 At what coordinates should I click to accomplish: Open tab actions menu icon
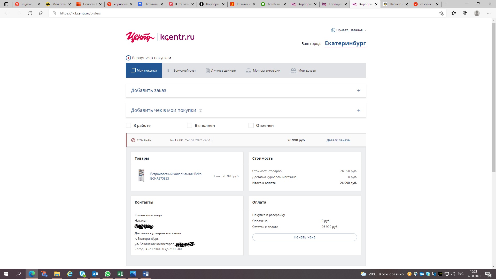click(6, 4)
